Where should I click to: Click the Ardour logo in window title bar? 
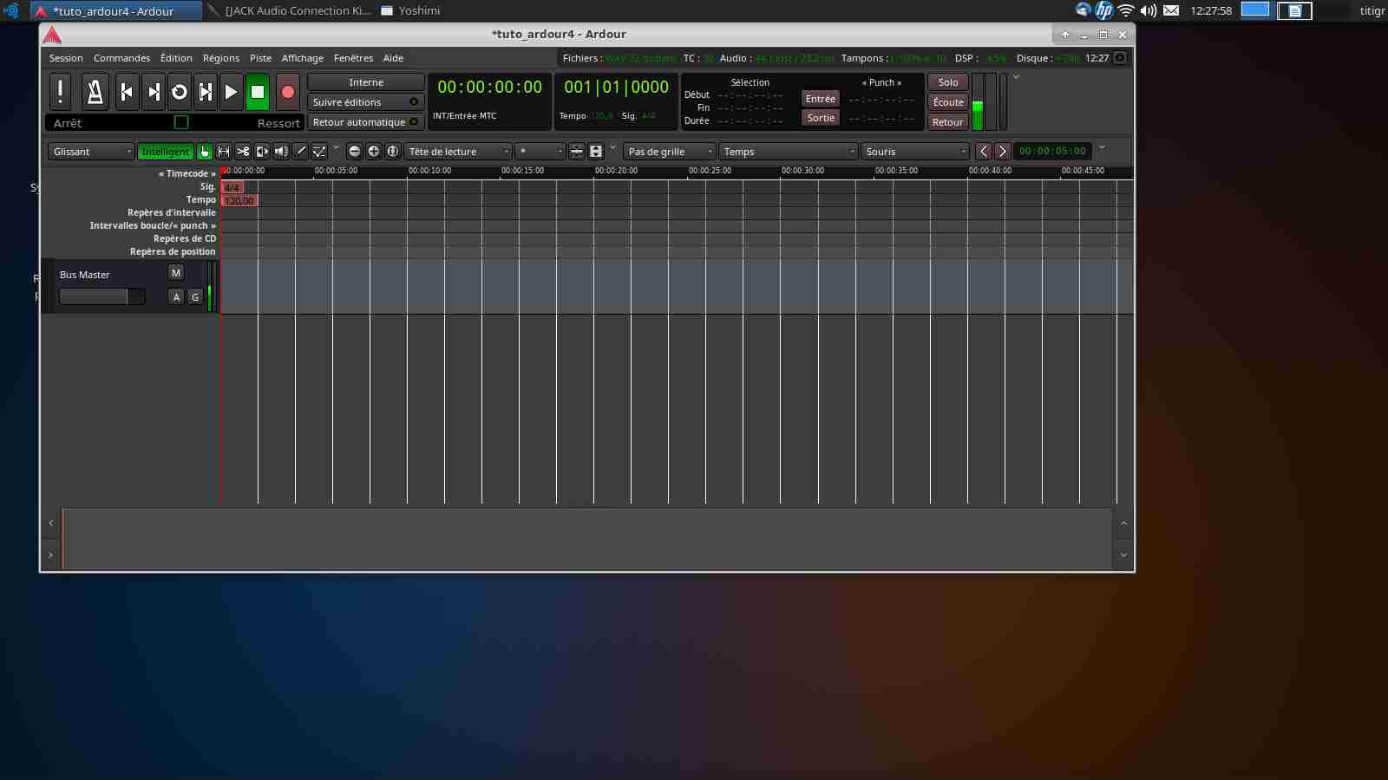click(52, 35)
